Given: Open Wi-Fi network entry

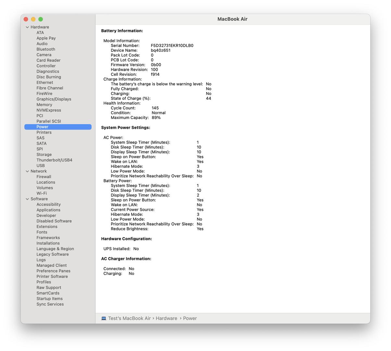Looking at the screenshot, I should 42,193.
